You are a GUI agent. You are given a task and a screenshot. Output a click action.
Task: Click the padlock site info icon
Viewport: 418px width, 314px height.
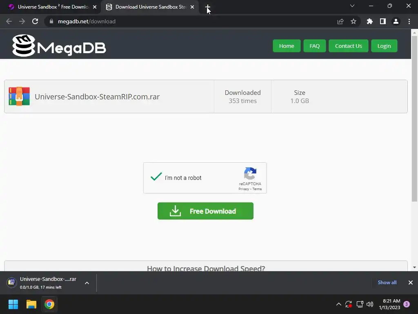point(51,21)
